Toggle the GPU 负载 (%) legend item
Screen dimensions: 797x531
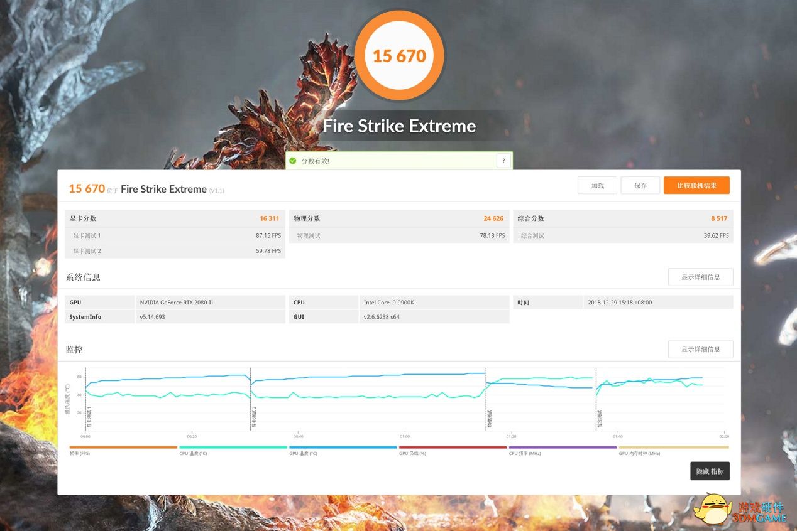(453, 450)
